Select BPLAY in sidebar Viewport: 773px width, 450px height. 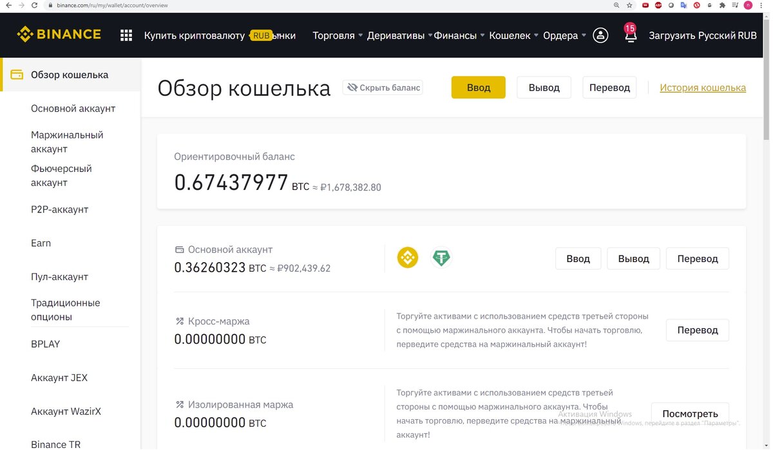point(45,344)
